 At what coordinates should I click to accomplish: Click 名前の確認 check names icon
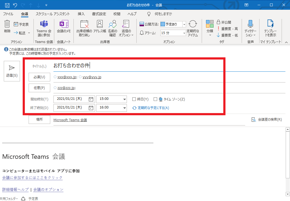(x=113, y=24)
